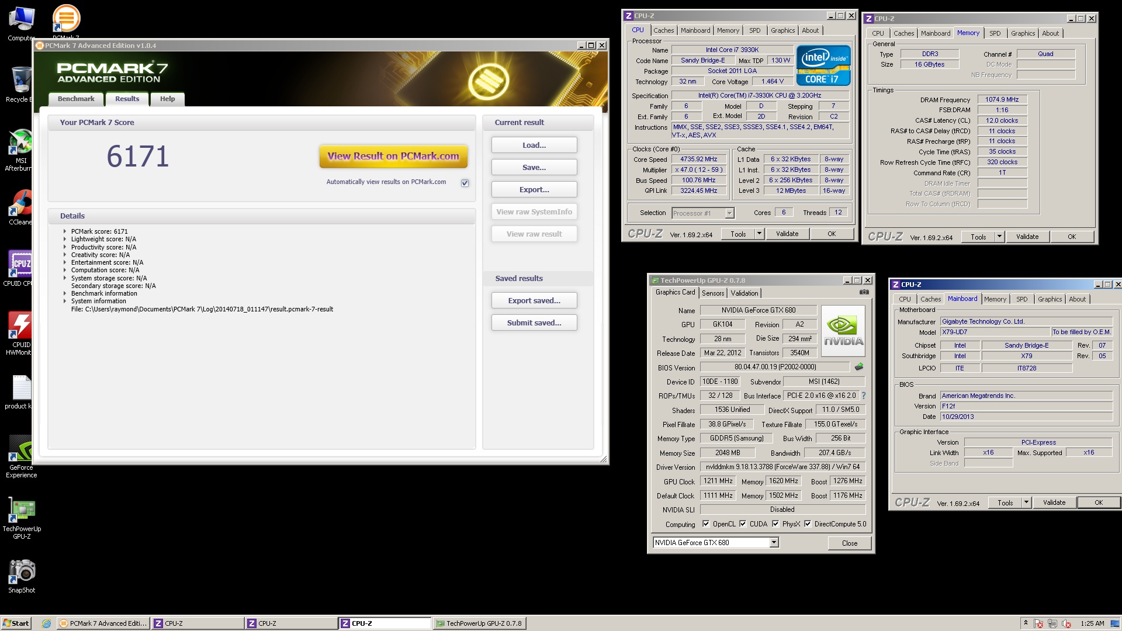
Task: Click the Action Center flag tray icon
Action: click(x=1038, y=623)
